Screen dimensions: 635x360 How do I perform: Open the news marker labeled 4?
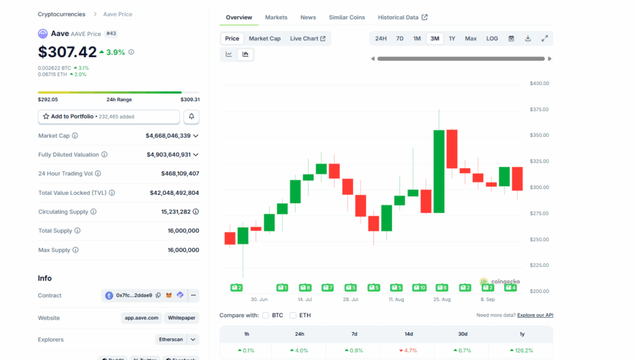(511, 287)
